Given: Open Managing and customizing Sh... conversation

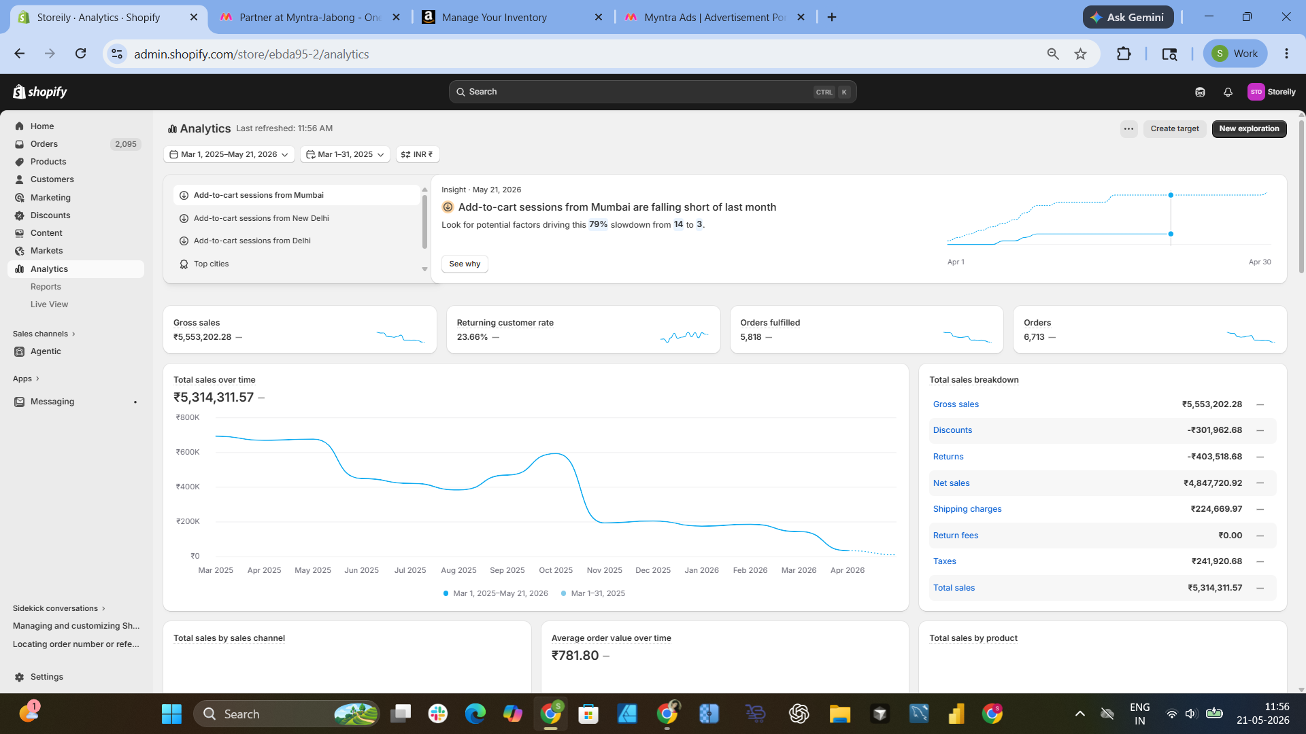Looking at the screenshot, I should (76, 626).
